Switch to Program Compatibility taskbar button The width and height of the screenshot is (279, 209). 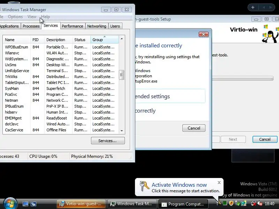183,204
